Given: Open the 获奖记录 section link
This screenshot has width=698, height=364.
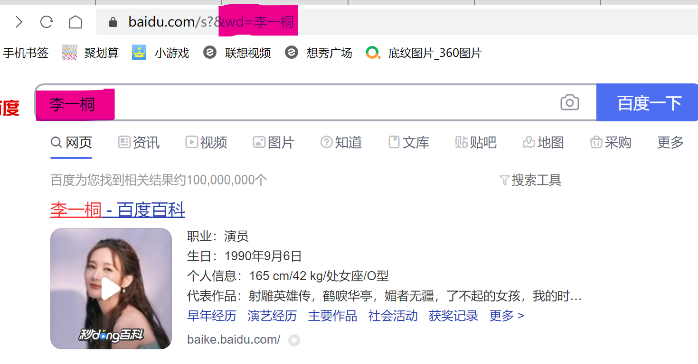Looking at the screenshot, I should click(453, 316).
